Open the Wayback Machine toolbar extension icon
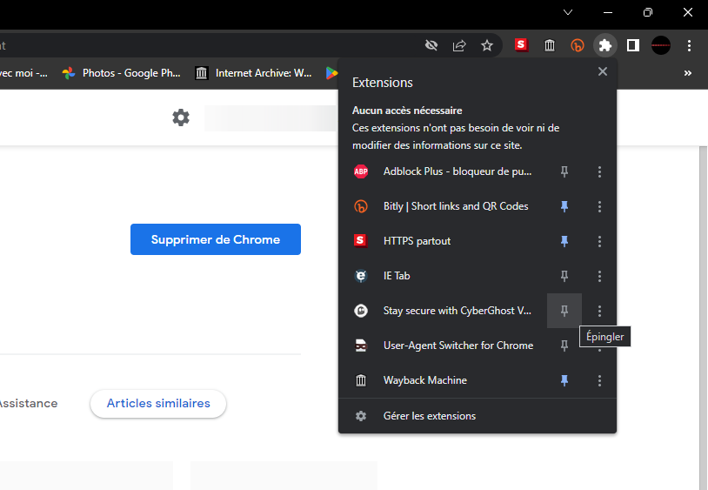The height and width of the screenshot is (490, 708). tap(550, 45)
